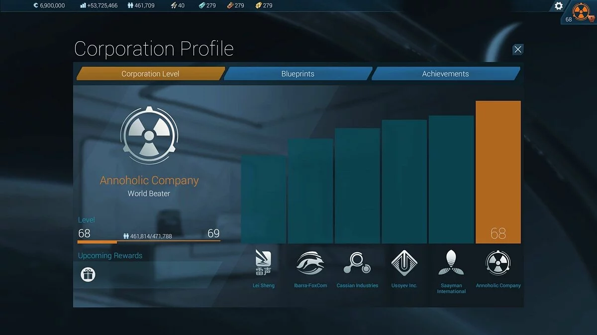Screen dimensions: 597x335
Task: Click the Ibarra-FoxCom dolphin logo
Action: (310, 263)
